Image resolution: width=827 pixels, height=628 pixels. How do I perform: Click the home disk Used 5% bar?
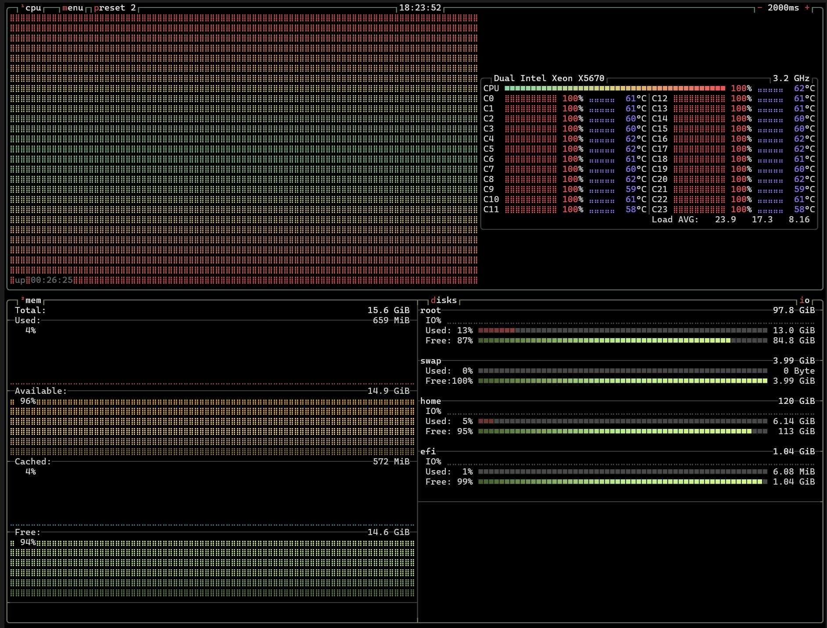click(623, 421)
